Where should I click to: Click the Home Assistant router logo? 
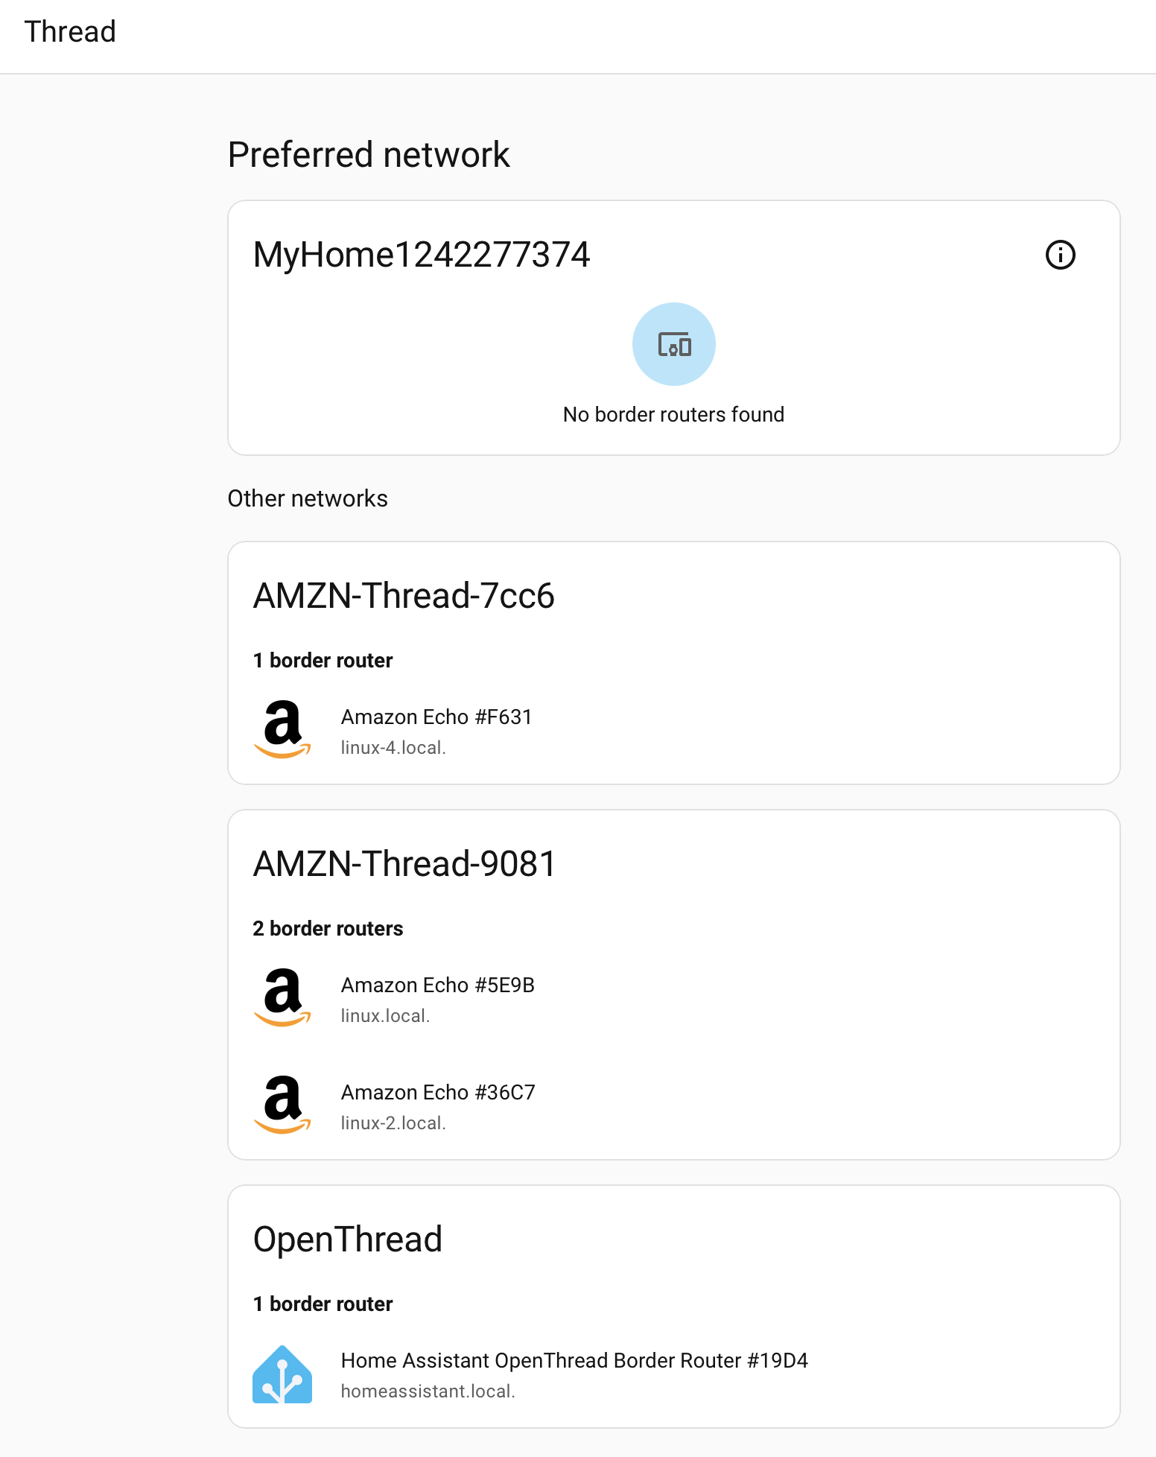[282, 1374]
